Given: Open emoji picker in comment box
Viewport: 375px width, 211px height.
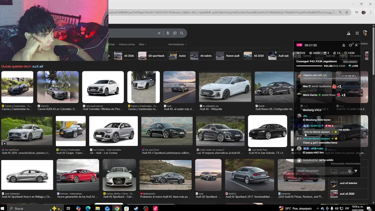Looking at the screenshot, I should pos(350,171).
